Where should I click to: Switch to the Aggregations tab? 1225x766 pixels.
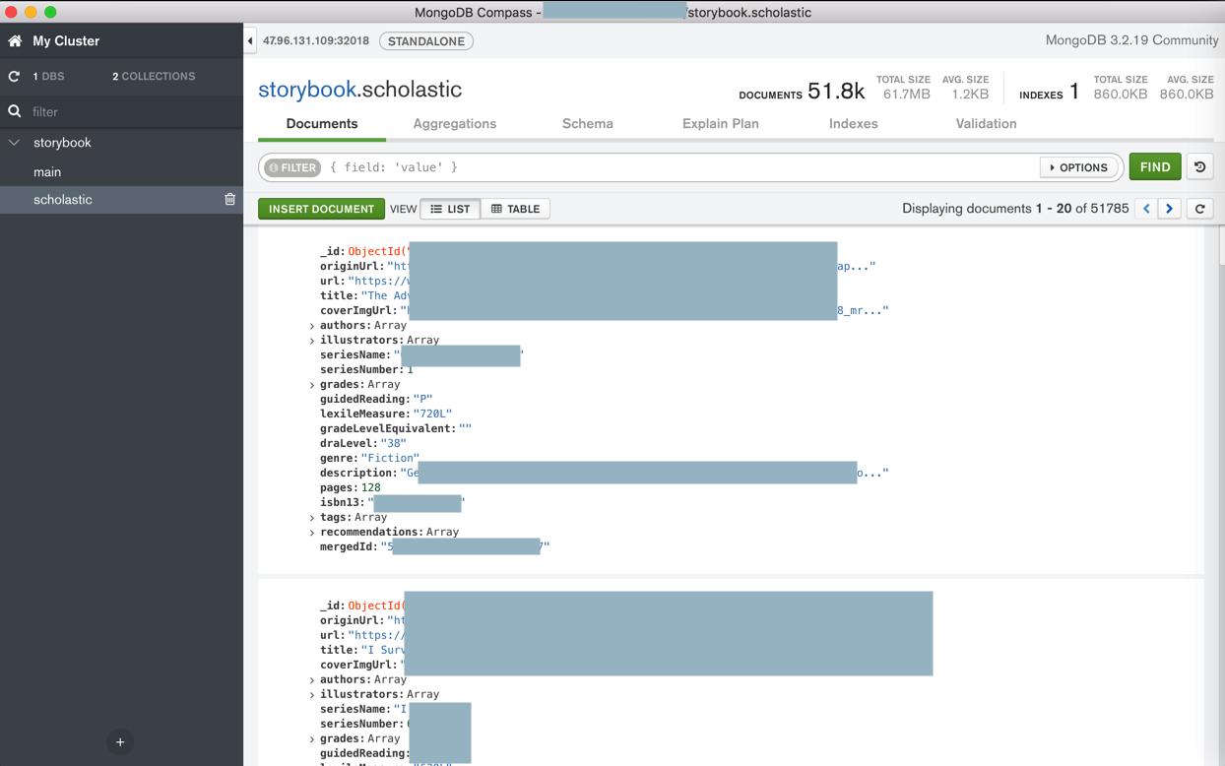455,124
